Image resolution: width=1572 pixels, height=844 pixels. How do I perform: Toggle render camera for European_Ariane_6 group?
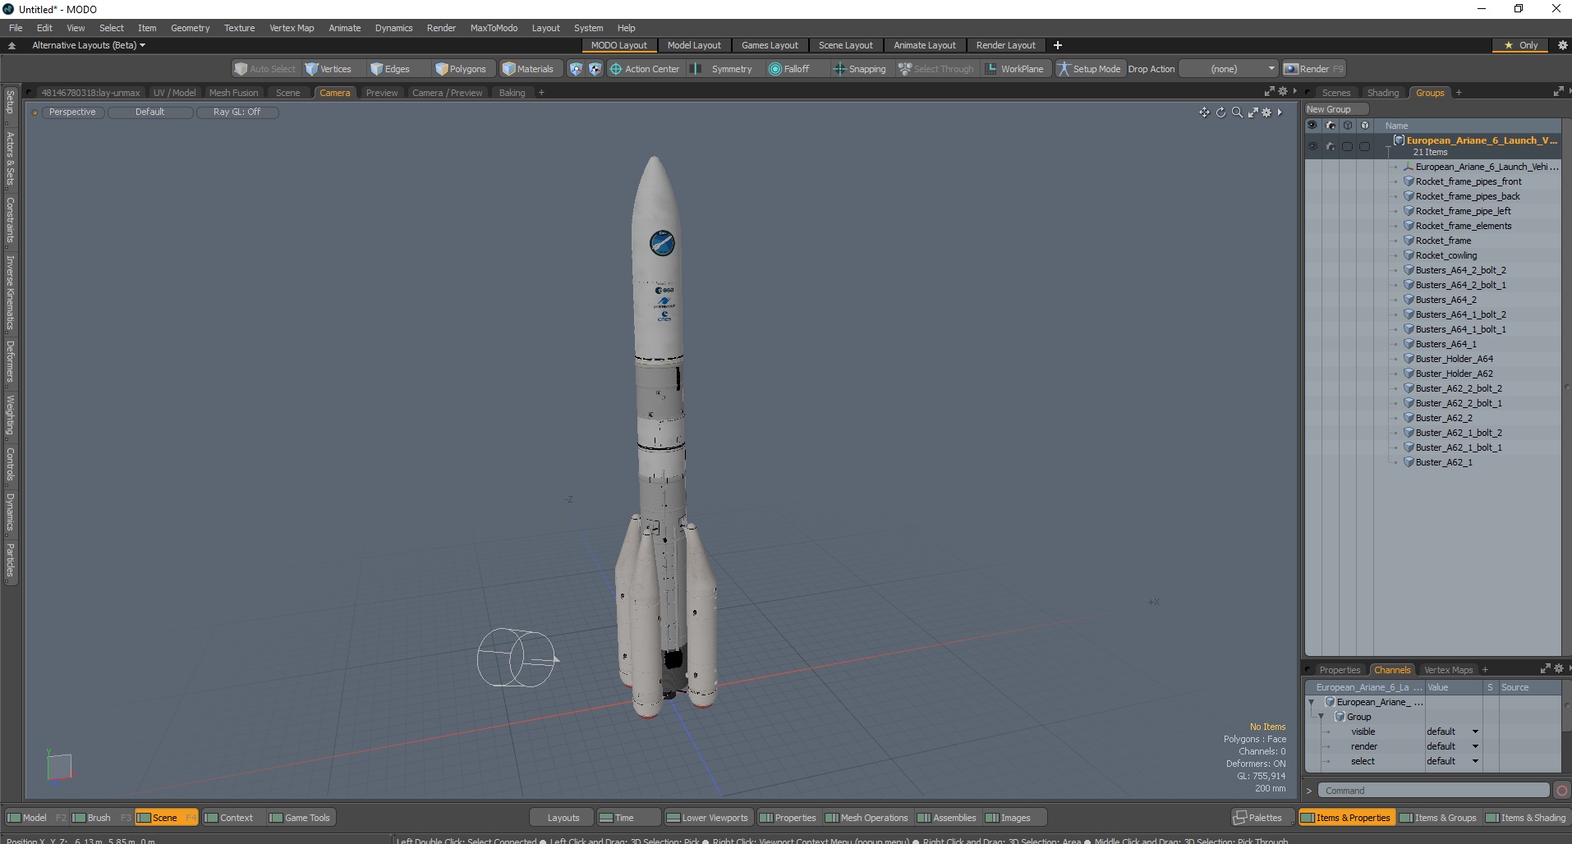click(1330, 146)
